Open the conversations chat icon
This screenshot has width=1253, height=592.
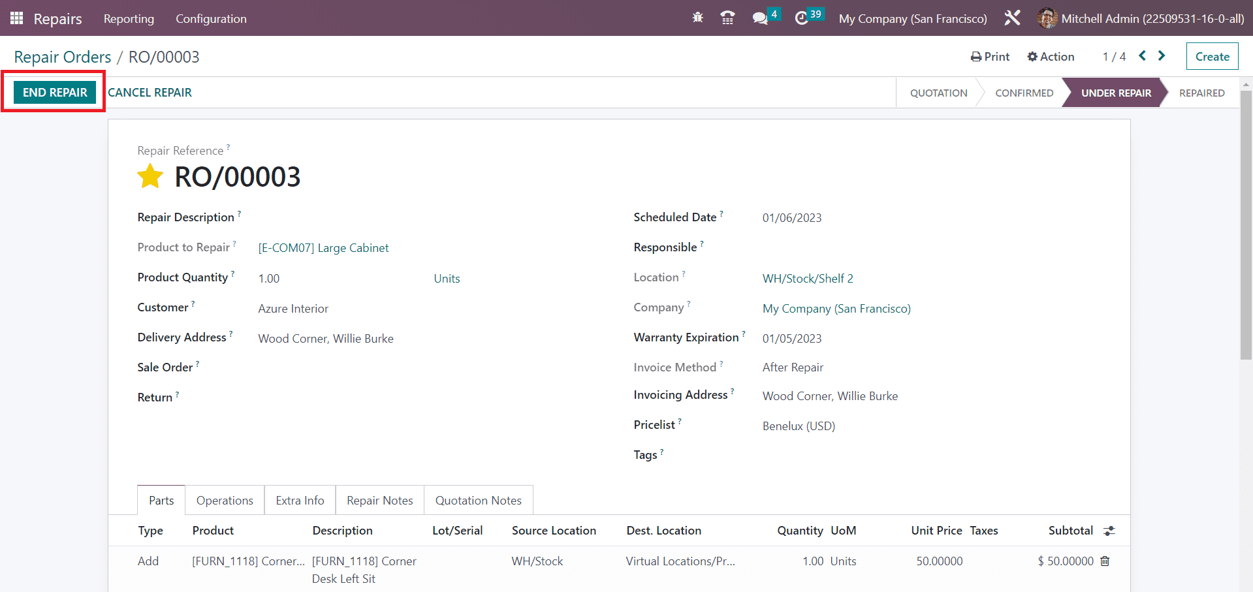[x=759, y=18]
